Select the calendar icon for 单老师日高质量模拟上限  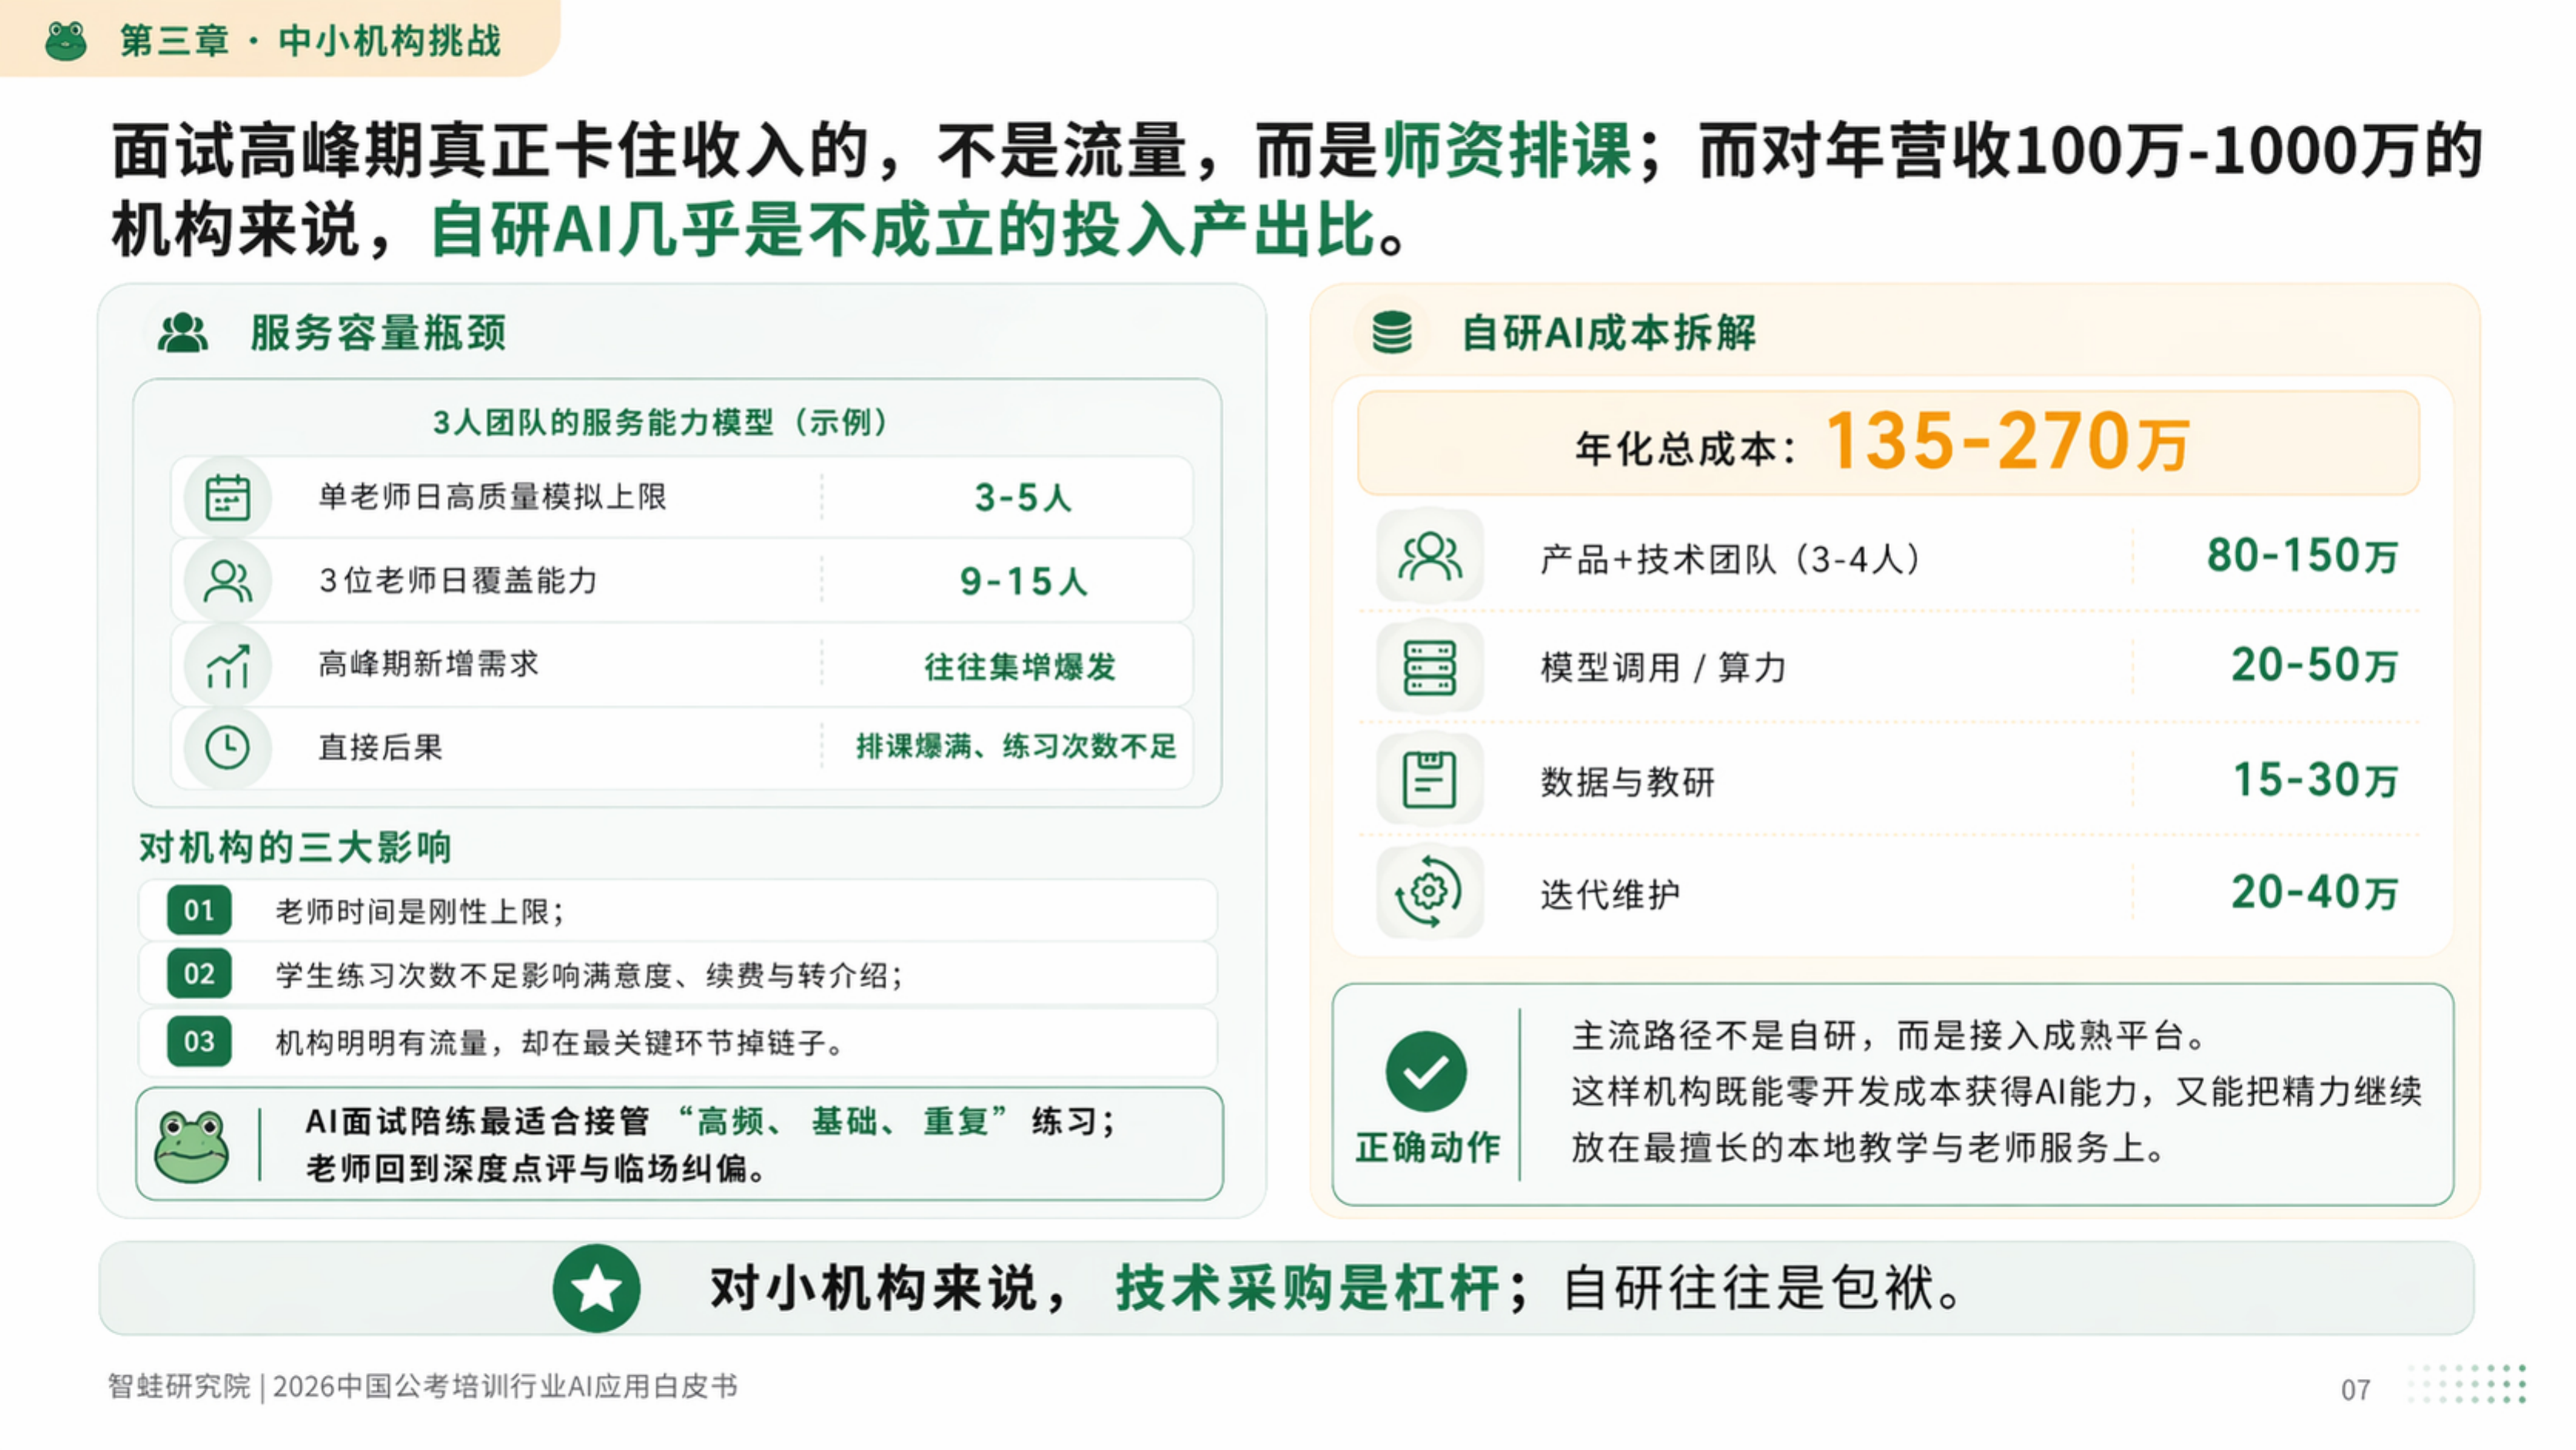pyautogui.click(x=230, y=497)
